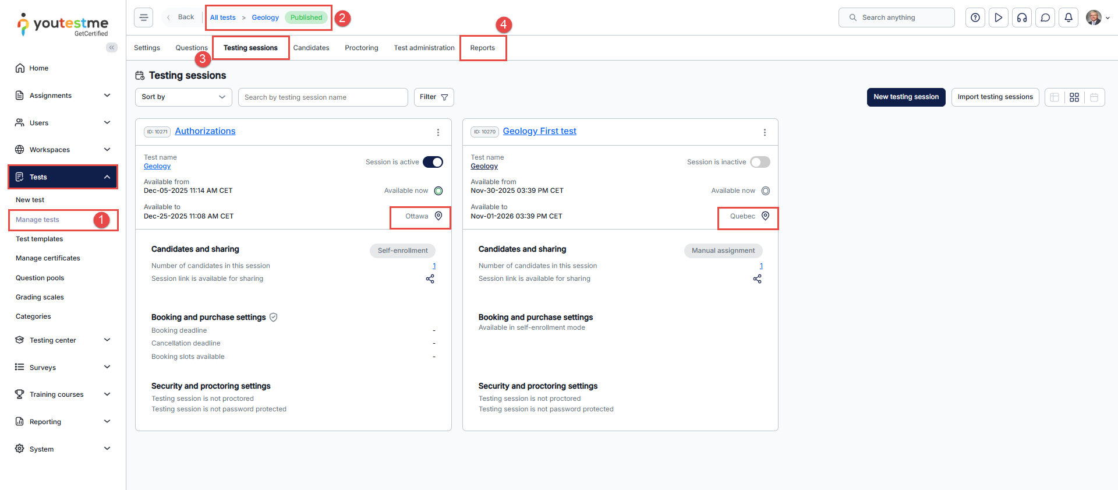This screenshot has width=1118, height=490.
Task: Click the search by testing session name field
Action: (323, 97)
